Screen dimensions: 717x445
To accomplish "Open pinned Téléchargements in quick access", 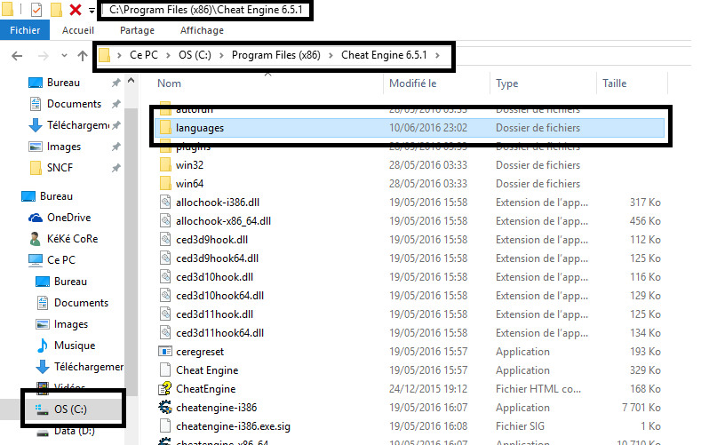I will pyautogui.click(x=77, y=125).
